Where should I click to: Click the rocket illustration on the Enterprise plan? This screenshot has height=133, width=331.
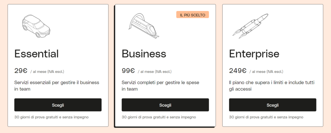pyautogui.click(x=251, y=26)
